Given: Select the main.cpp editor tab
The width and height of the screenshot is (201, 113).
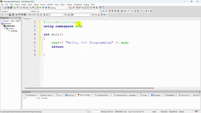Looking at the screenshot, I should click(26, 19).
